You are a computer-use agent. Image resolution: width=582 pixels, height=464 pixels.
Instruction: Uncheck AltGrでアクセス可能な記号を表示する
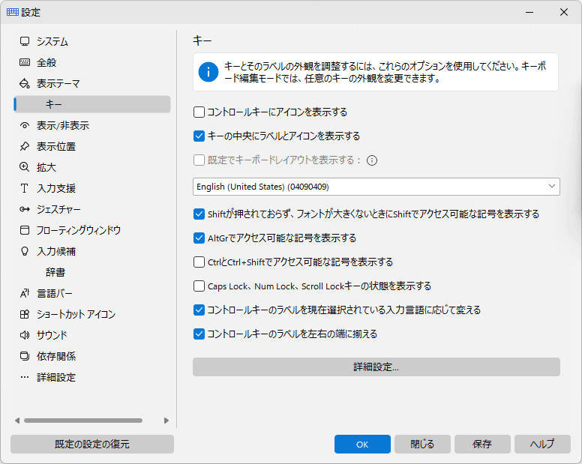point(199,238)
